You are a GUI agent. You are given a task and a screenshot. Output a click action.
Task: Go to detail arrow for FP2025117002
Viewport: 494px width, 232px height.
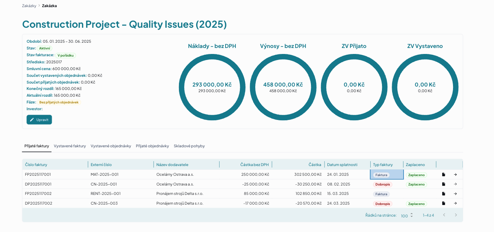[x=455, y=194]
